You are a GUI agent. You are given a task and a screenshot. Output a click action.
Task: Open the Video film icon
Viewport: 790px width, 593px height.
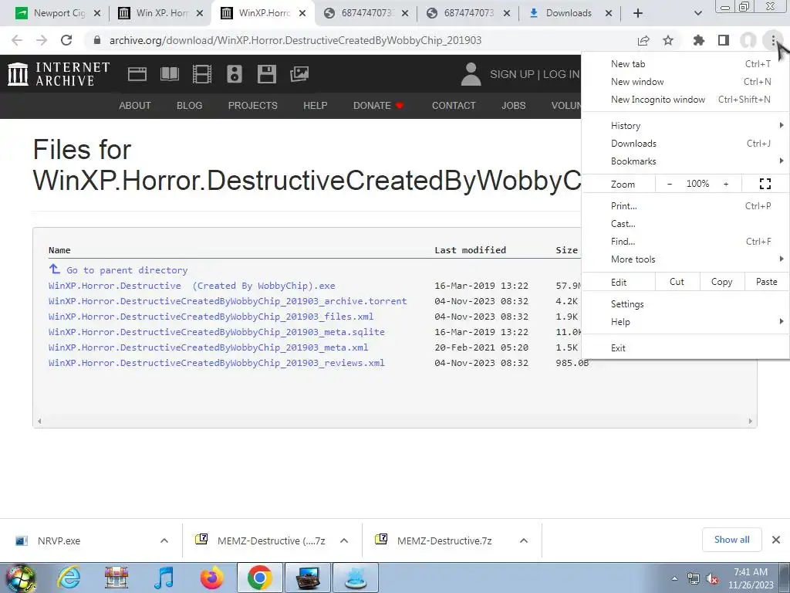point(202,74)
